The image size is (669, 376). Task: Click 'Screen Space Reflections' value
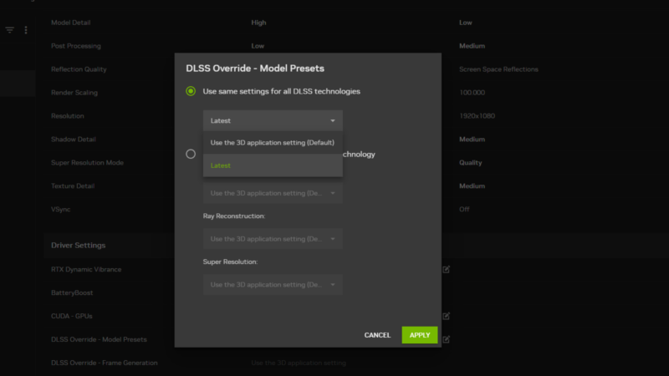(x=498, y=69)
